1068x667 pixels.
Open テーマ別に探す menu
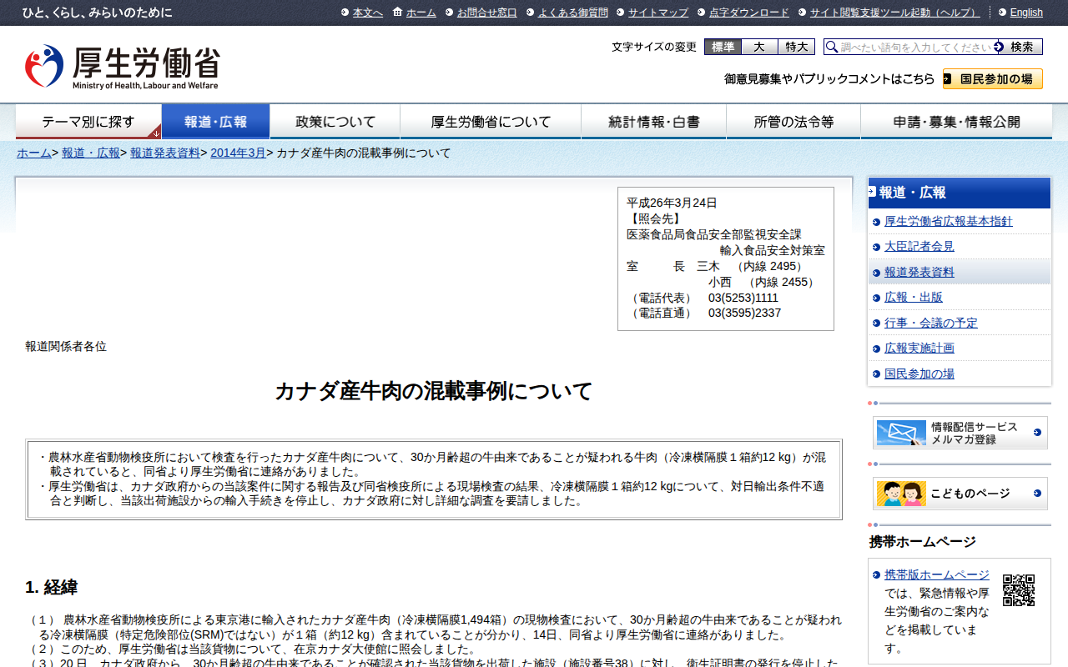[88, 122]
